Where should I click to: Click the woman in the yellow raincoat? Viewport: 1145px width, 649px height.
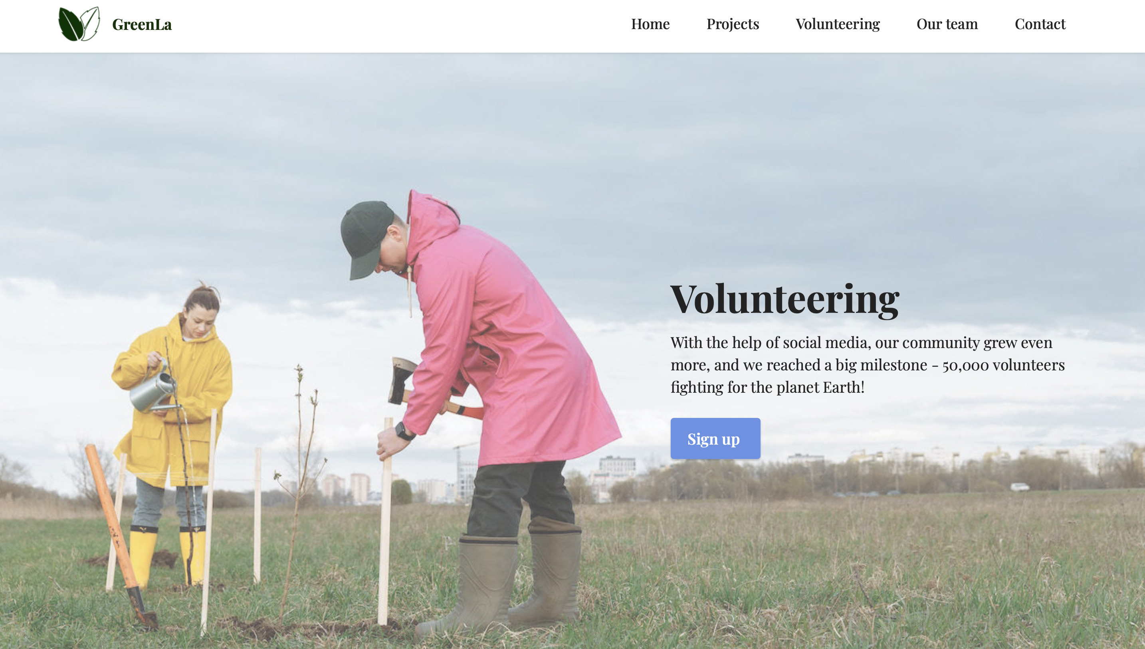[x=172, y=432]
